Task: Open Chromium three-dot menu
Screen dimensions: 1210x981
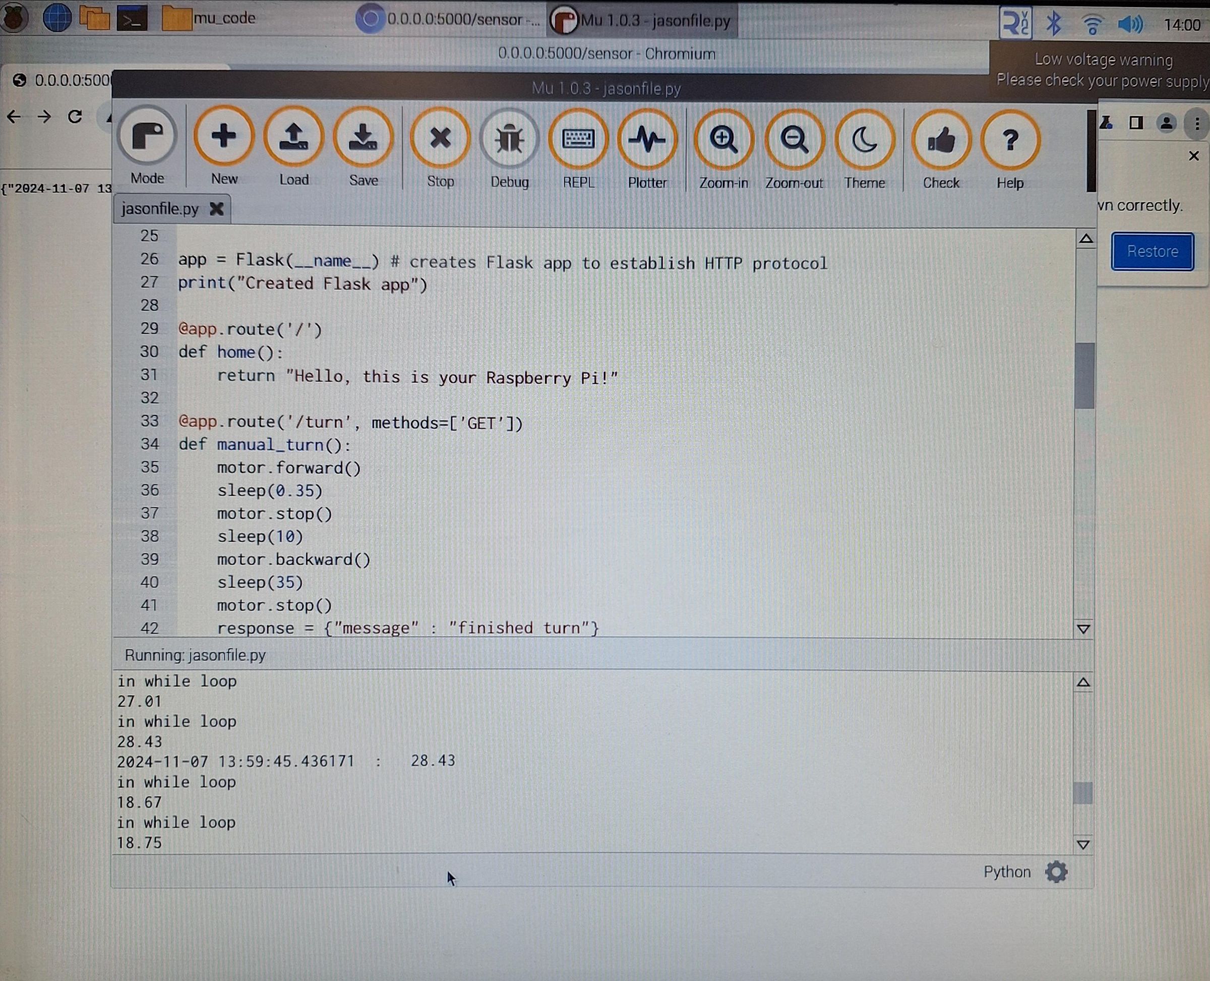Action: 1197,123
